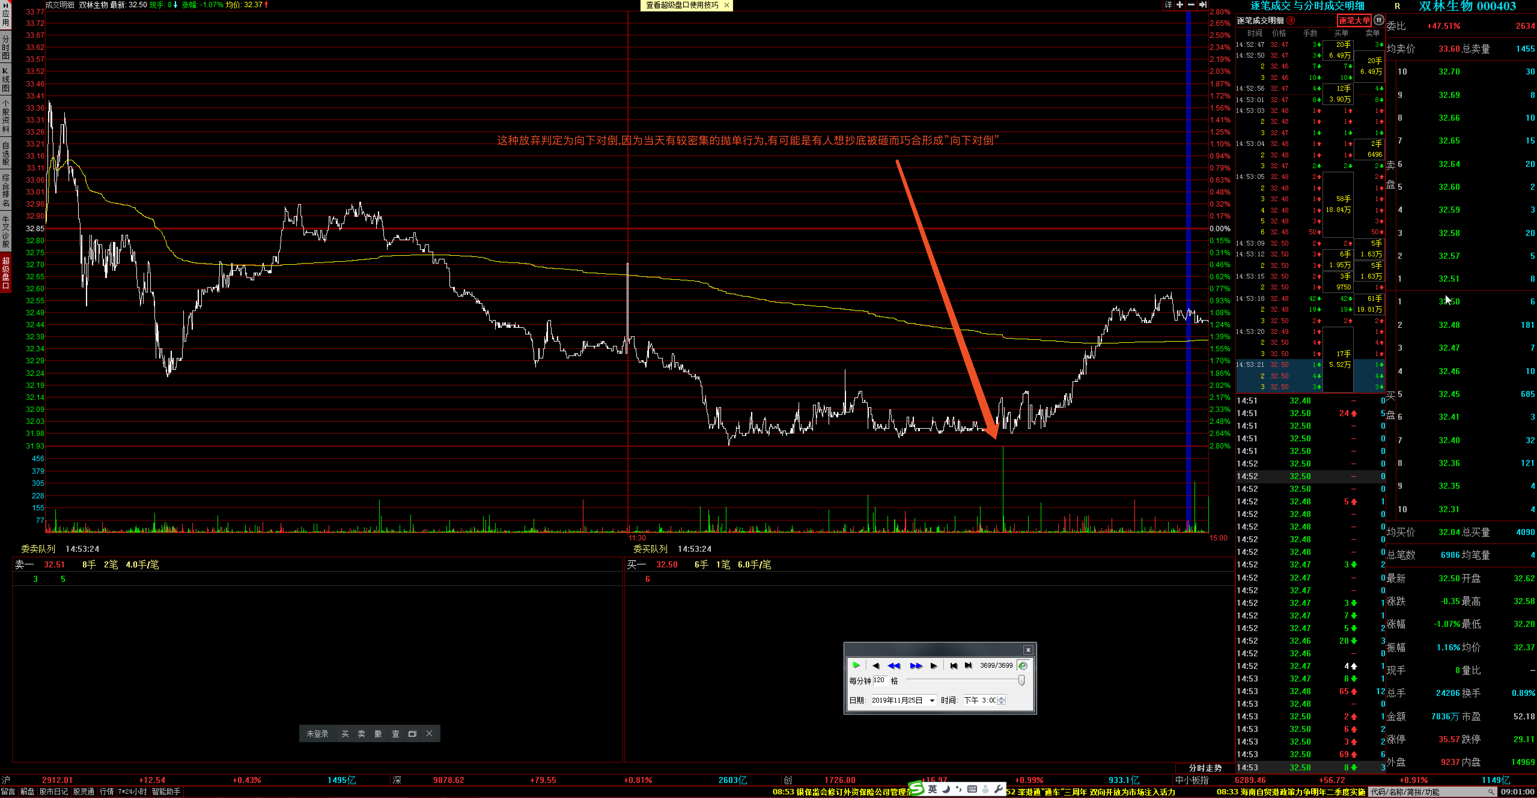1537x798 pixels.
Task: Click the red circled 详 detail icon
Action: [1291, 20]
